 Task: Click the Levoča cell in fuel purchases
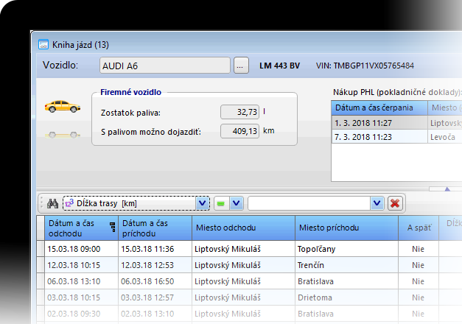[x=445, y=137]
